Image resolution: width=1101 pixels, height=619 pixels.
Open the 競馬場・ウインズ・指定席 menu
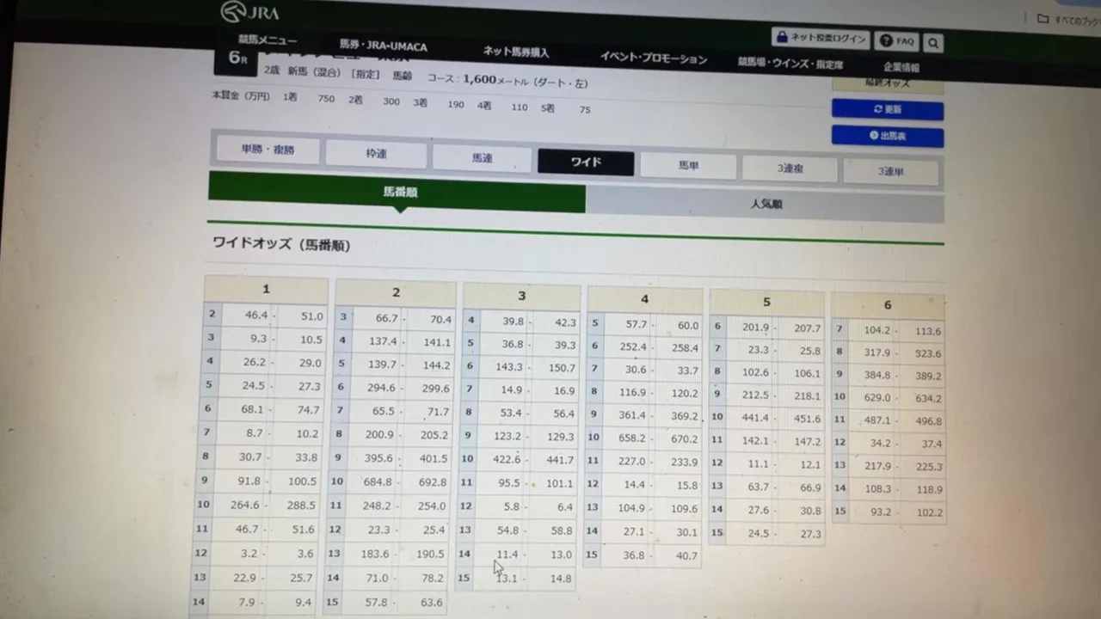pos(790,64)
